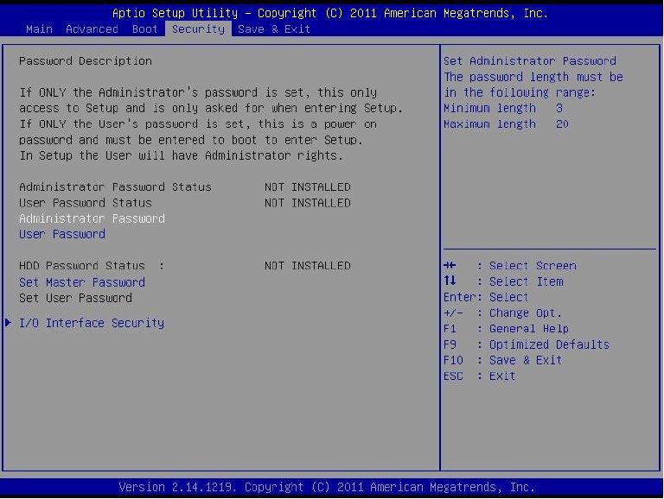
Task: Click the F9 Optimized Defaults legend entry
Action: (526, 344)
